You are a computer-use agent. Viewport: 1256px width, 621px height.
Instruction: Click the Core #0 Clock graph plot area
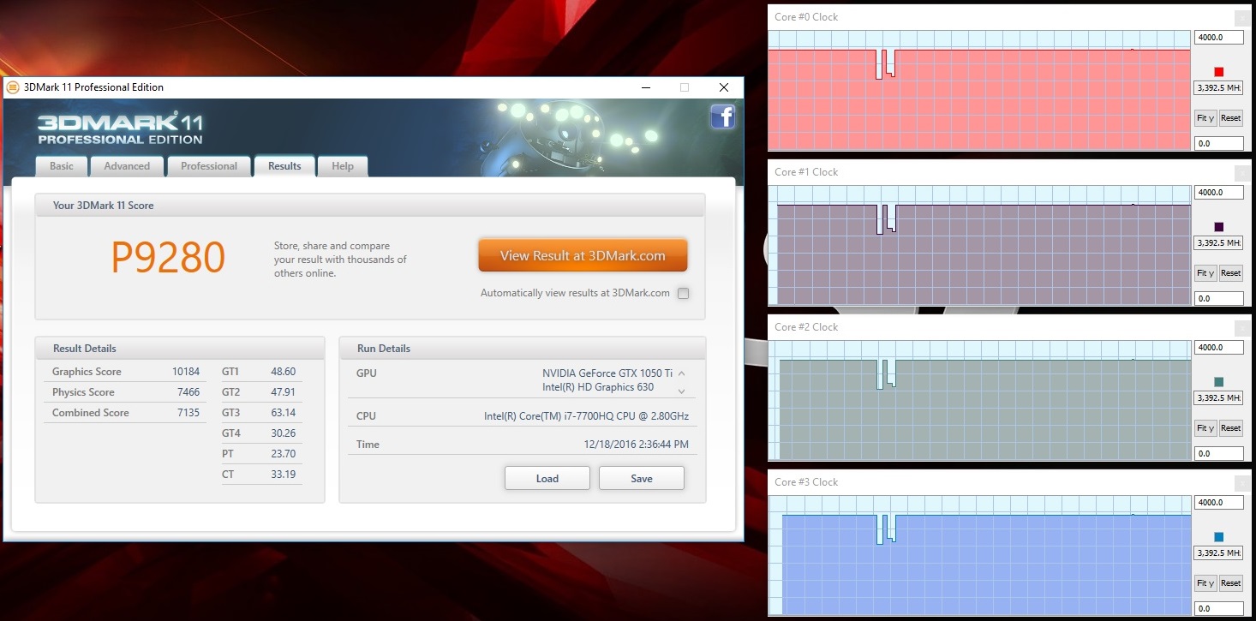[x=979, y=91]
